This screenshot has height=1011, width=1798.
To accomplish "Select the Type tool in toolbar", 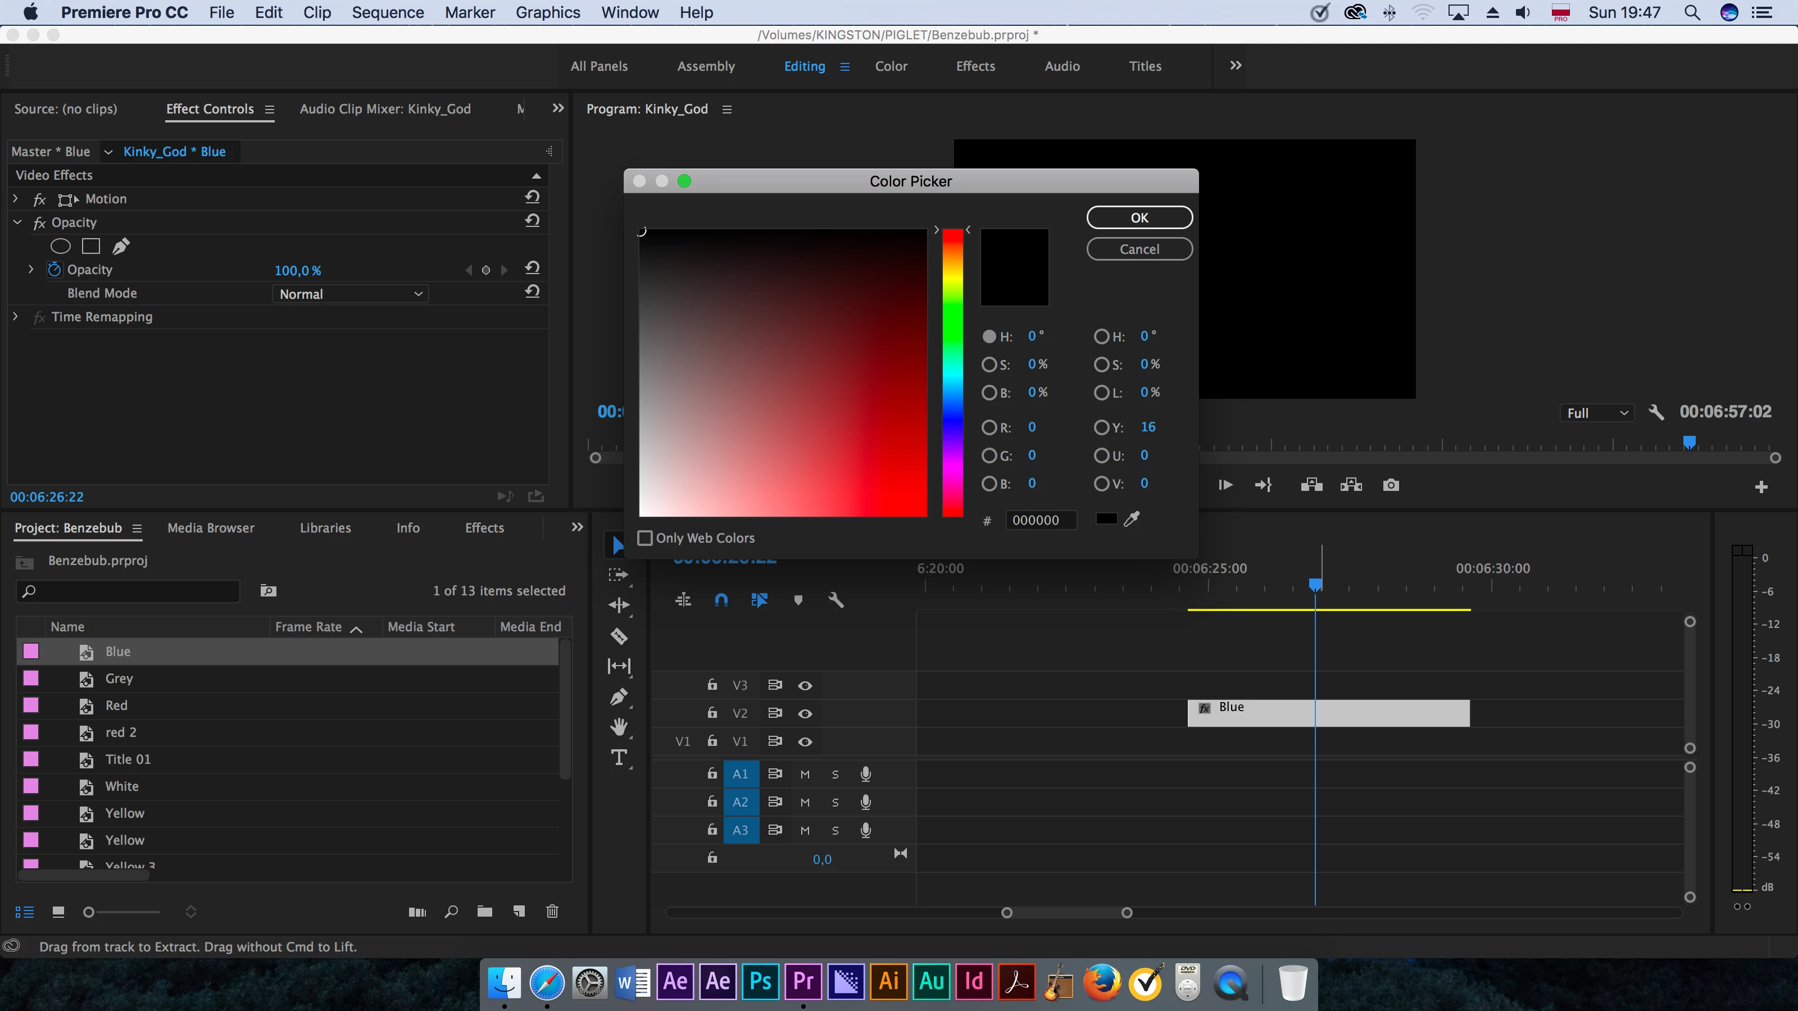I will coord(619,758).
